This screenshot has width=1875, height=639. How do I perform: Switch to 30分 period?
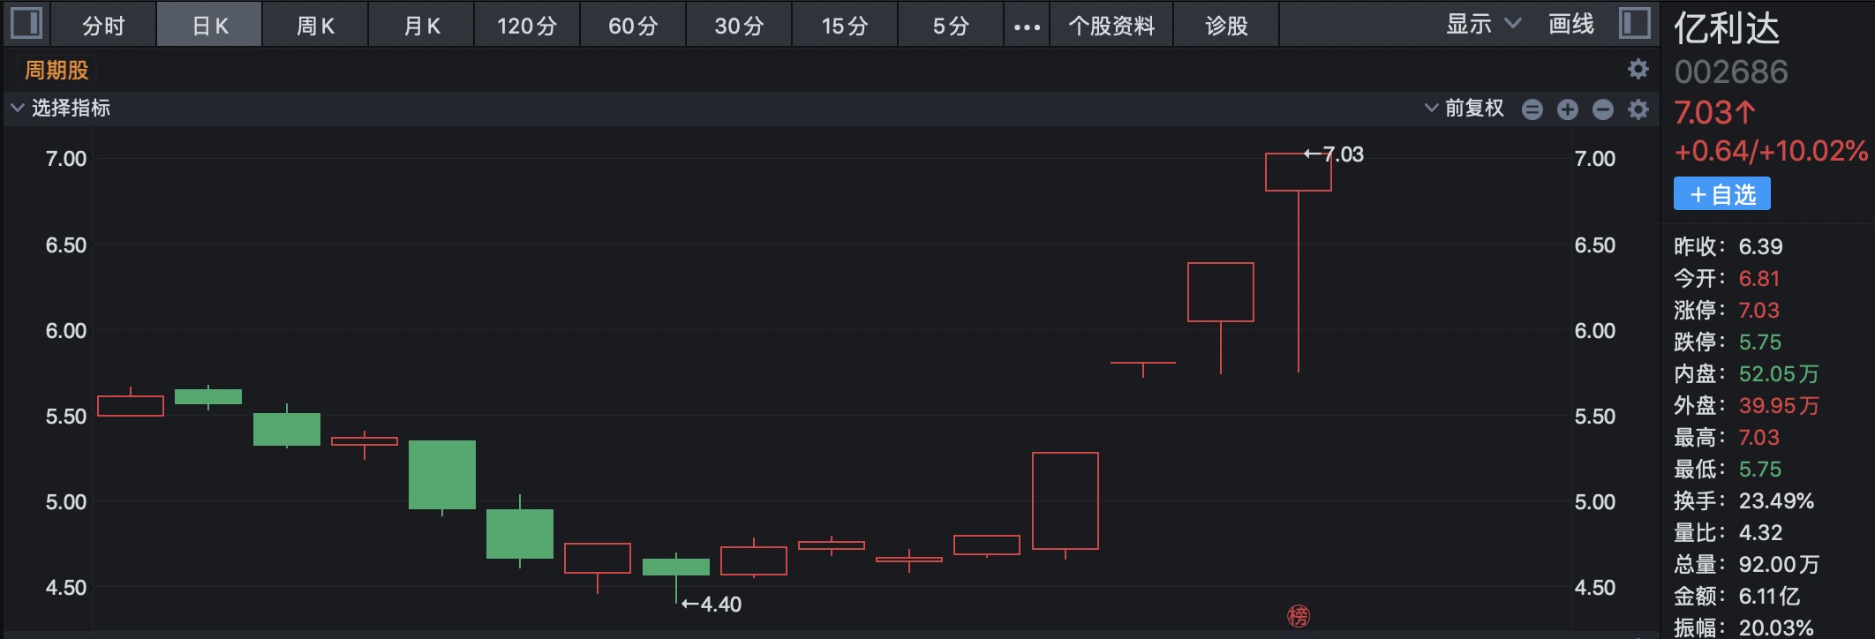pyautogui.click(x=739, y=26)
